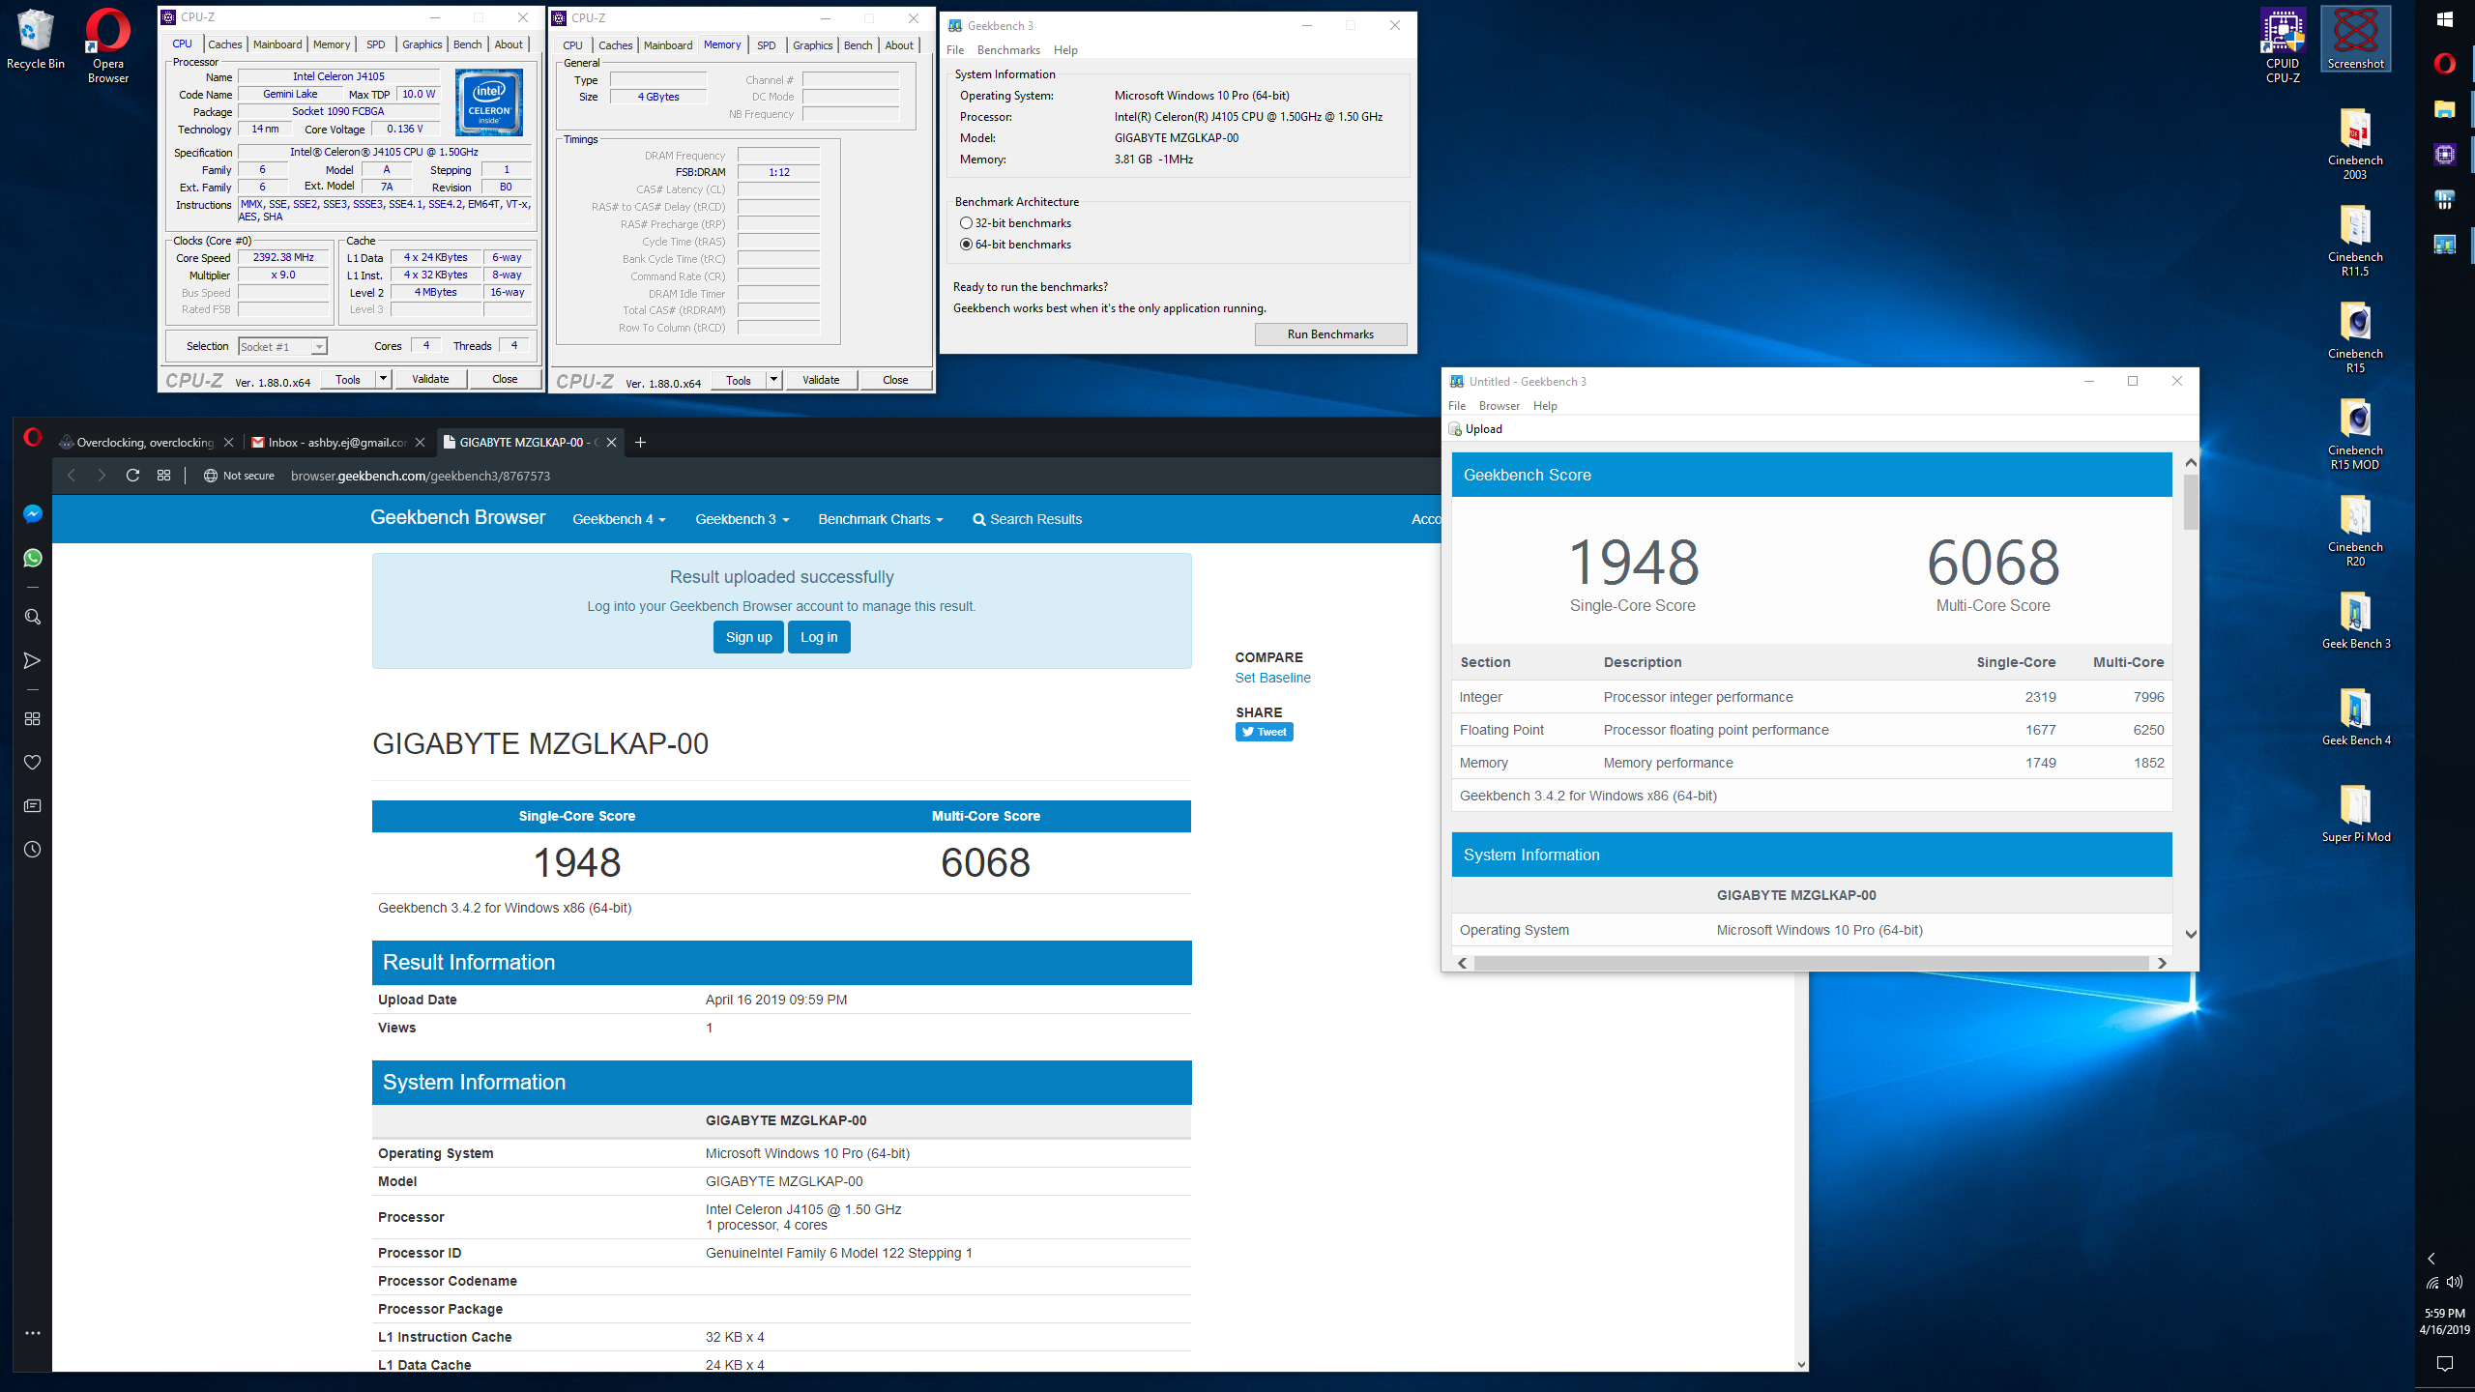Open the Geekbench 4 dropdown menu
The image size is (2475, 1392).
point(619,519)
